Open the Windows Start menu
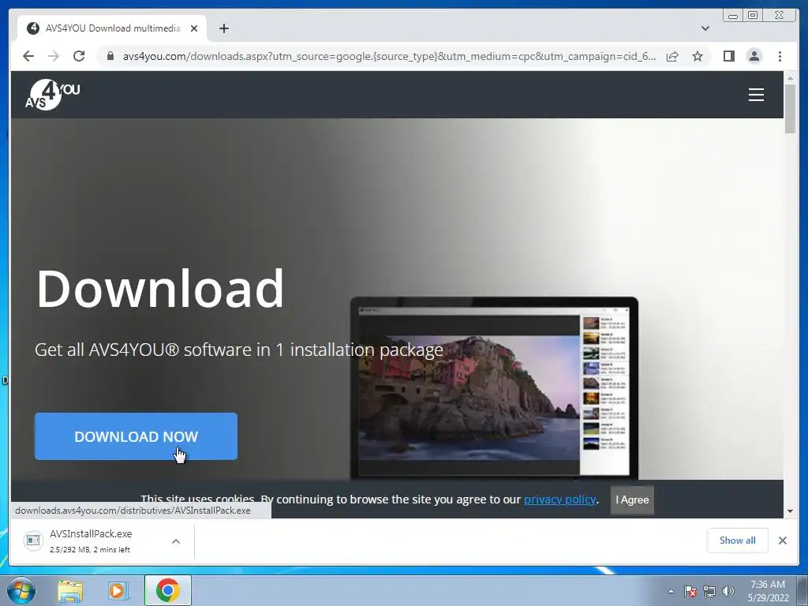808x606 pixels. pyautogui.click(x=21, y=590)
